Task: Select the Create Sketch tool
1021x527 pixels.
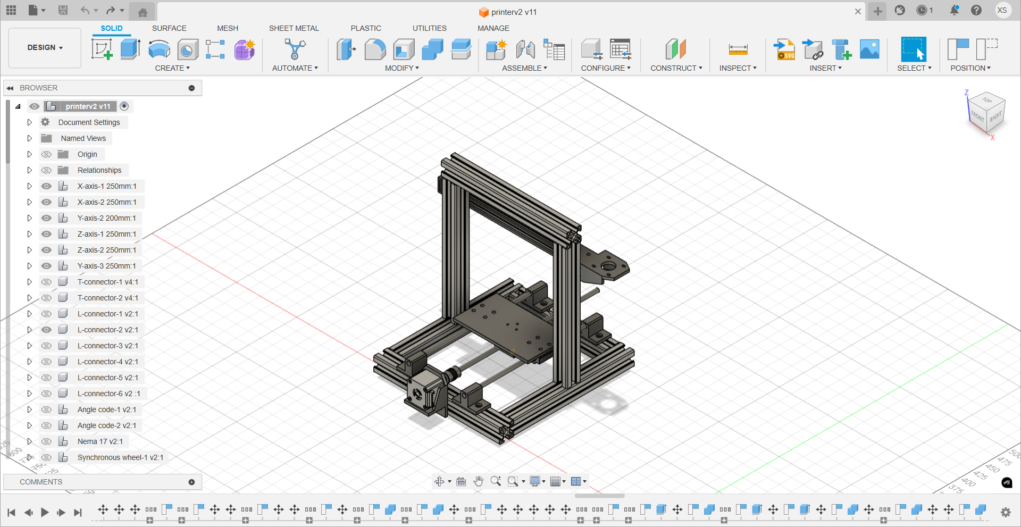Action: [x=102, y=49]
